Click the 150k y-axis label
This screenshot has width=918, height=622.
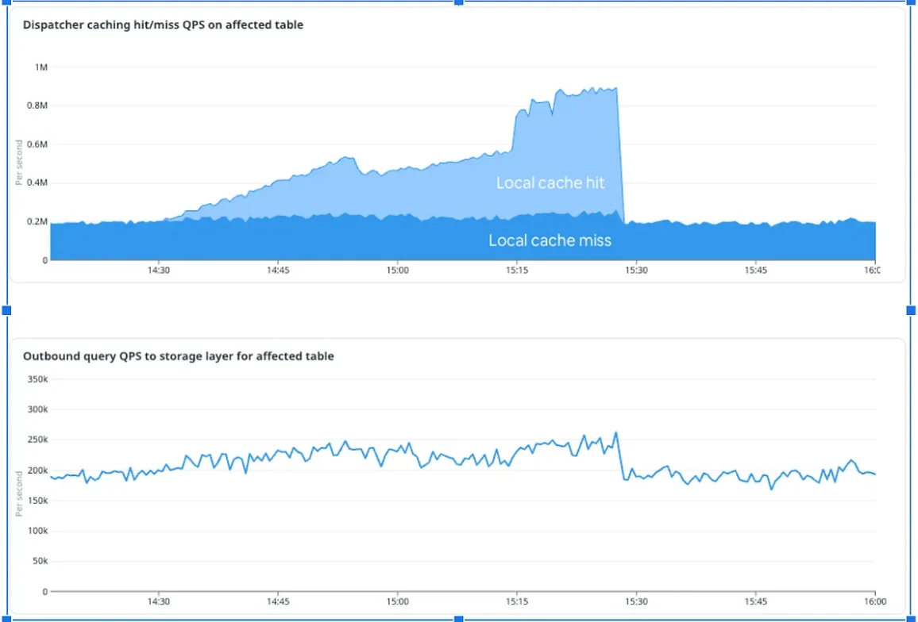coord(37,501)
